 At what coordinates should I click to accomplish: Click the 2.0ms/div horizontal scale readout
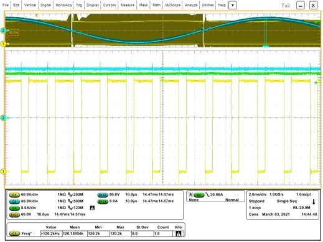coord(258,195)
